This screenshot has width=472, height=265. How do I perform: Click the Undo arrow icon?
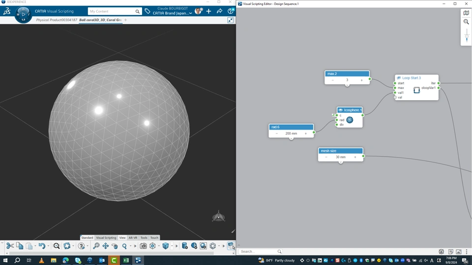click(42, 246)
